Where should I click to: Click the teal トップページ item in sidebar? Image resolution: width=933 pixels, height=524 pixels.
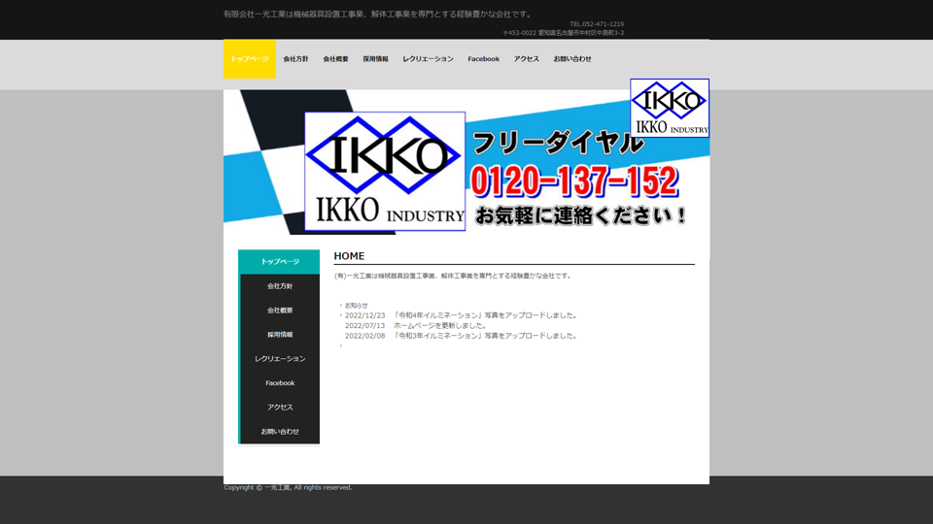[x=280, y=262]
